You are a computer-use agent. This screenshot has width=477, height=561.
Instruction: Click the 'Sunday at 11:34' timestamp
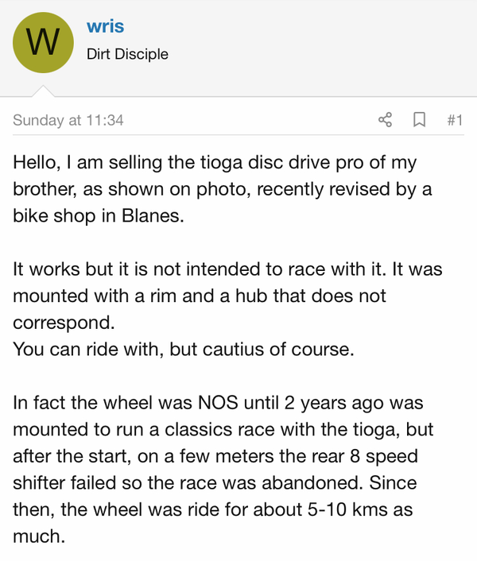68,120
